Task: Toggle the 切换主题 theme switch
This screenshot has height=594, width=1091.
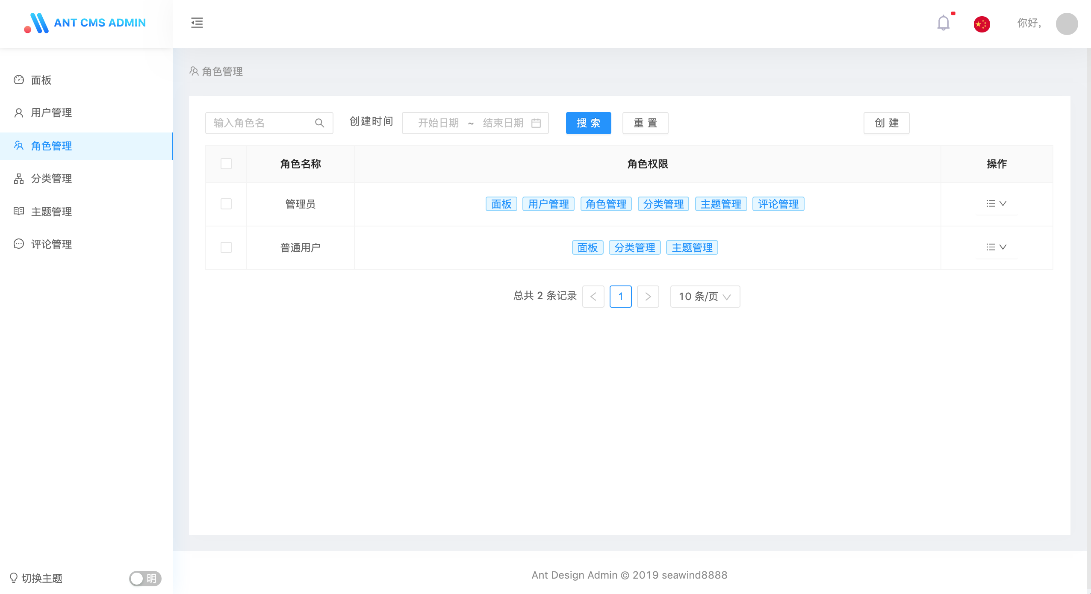Action: 145,578
